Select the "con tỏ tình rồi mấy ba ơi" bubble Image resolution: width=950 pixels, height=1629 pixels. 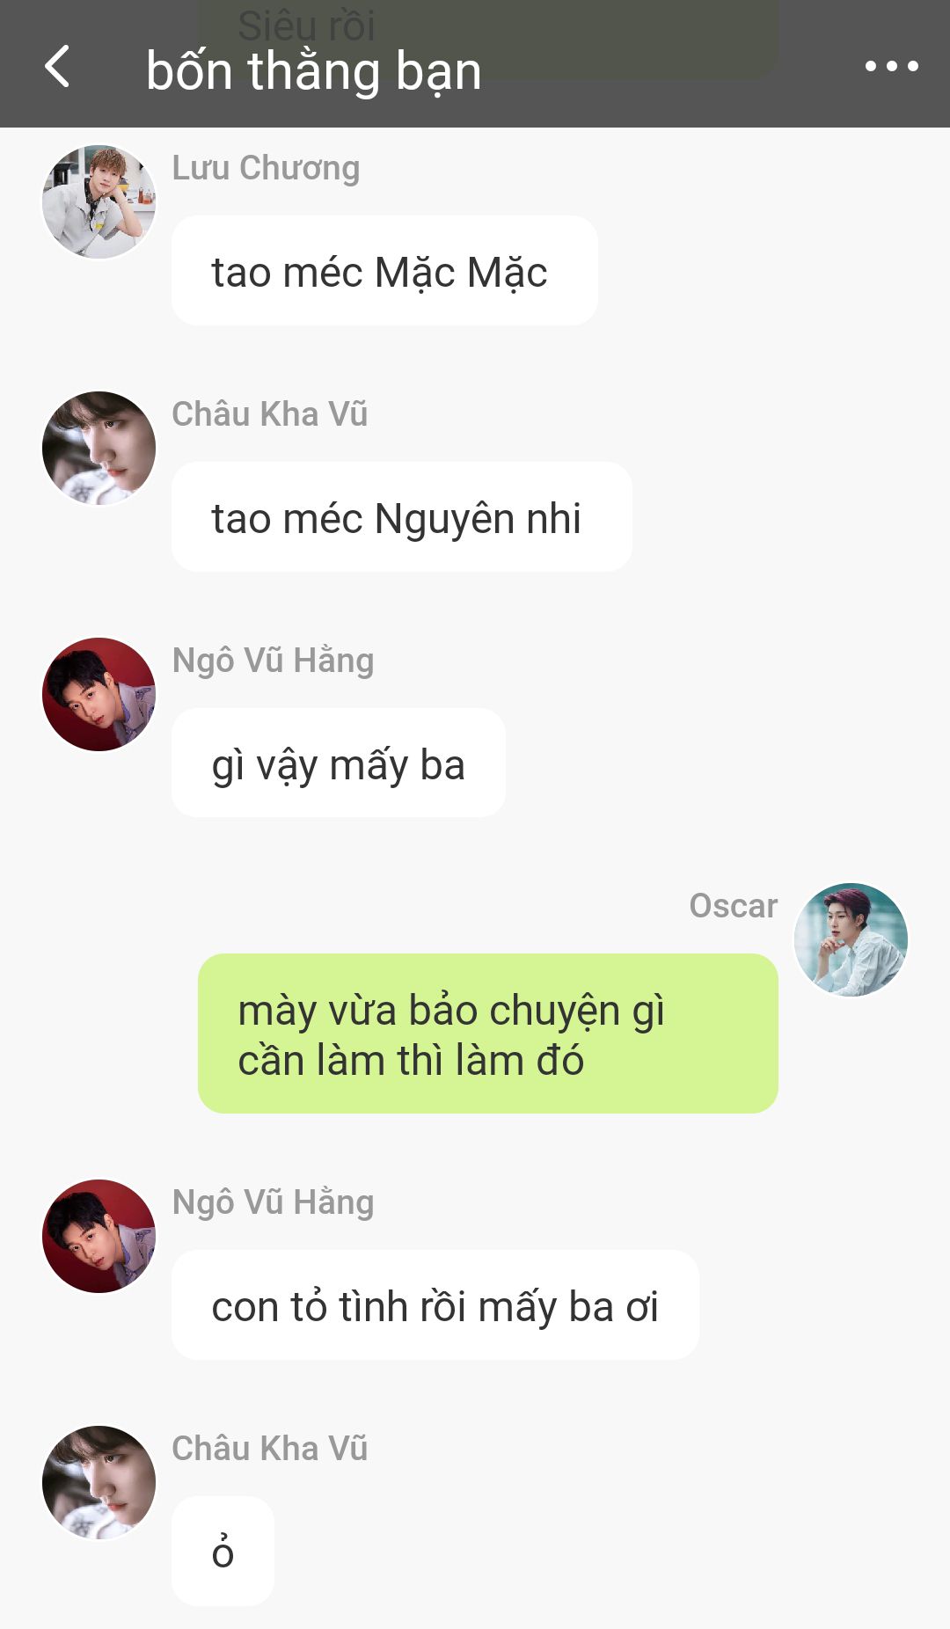click(435, 1305)
